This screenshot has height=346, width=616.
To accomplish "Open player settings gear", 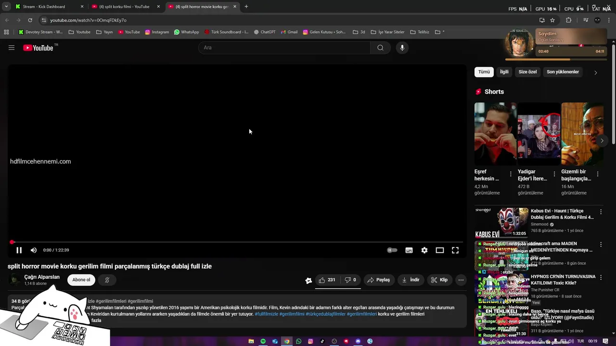I will (424, 250).
